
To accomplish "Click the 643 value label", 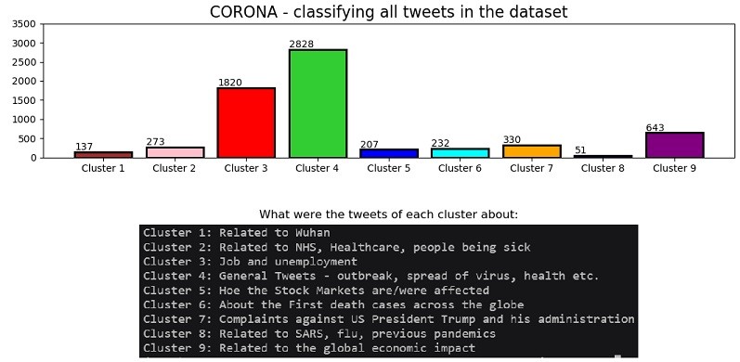I will point(656,127).
